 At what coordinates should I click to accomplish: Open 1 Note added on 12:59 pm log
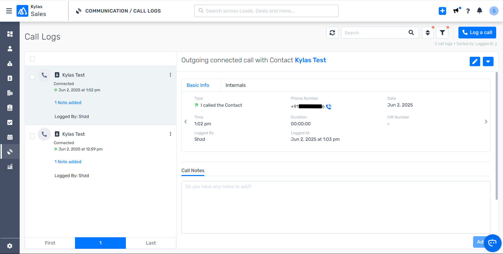68,162
